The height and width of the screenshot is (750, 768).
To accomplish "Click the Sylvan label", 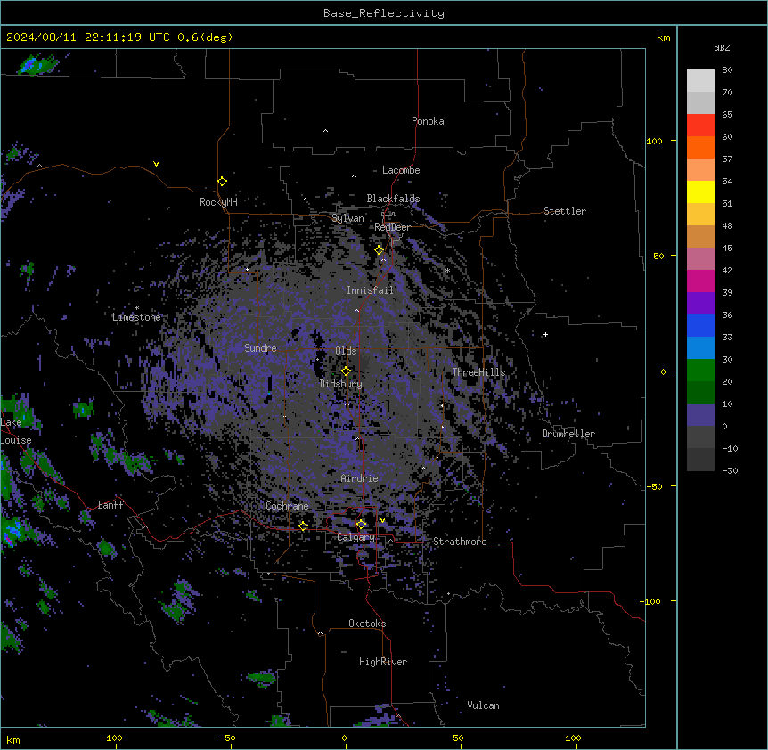I will [347, 218].
